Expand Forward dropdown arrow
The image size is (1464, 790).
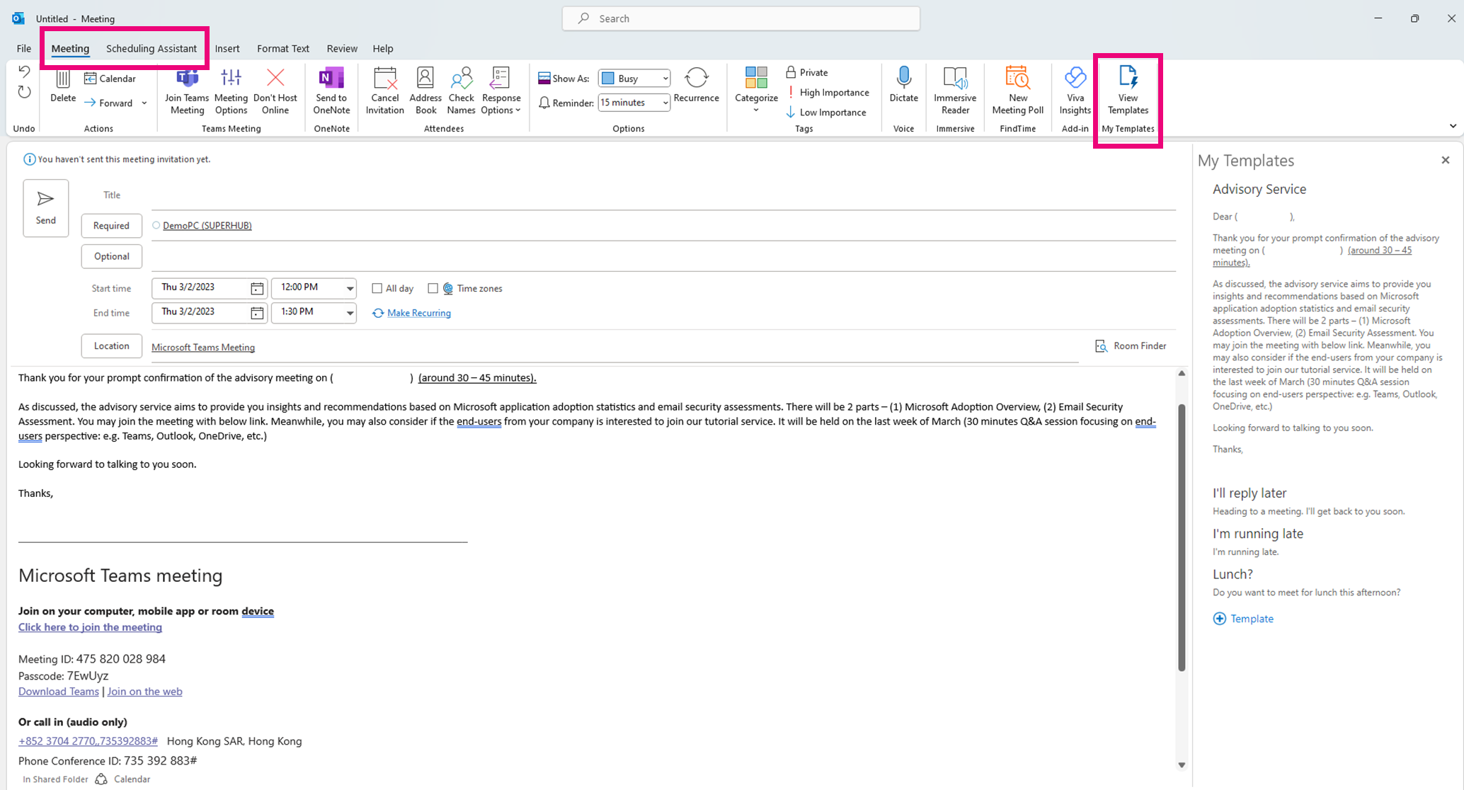(144, 103)
